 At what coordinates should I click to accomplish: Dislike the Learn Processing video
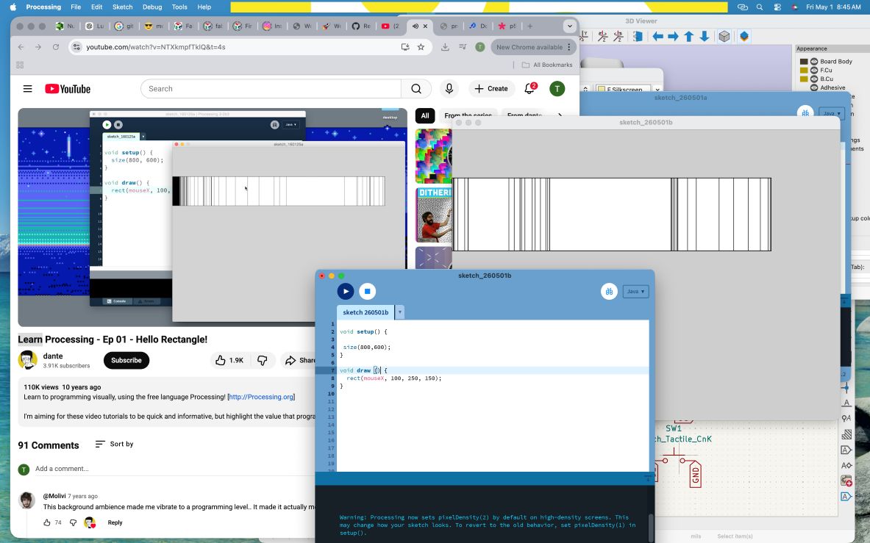pyautogui.click(x=262, y=360)
